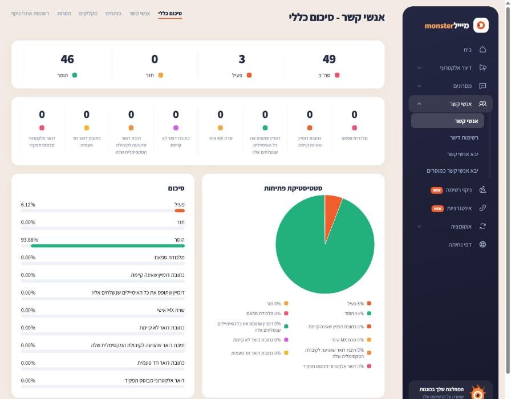Click the NEW badge beside אינטגרציות

click(437, 209)
